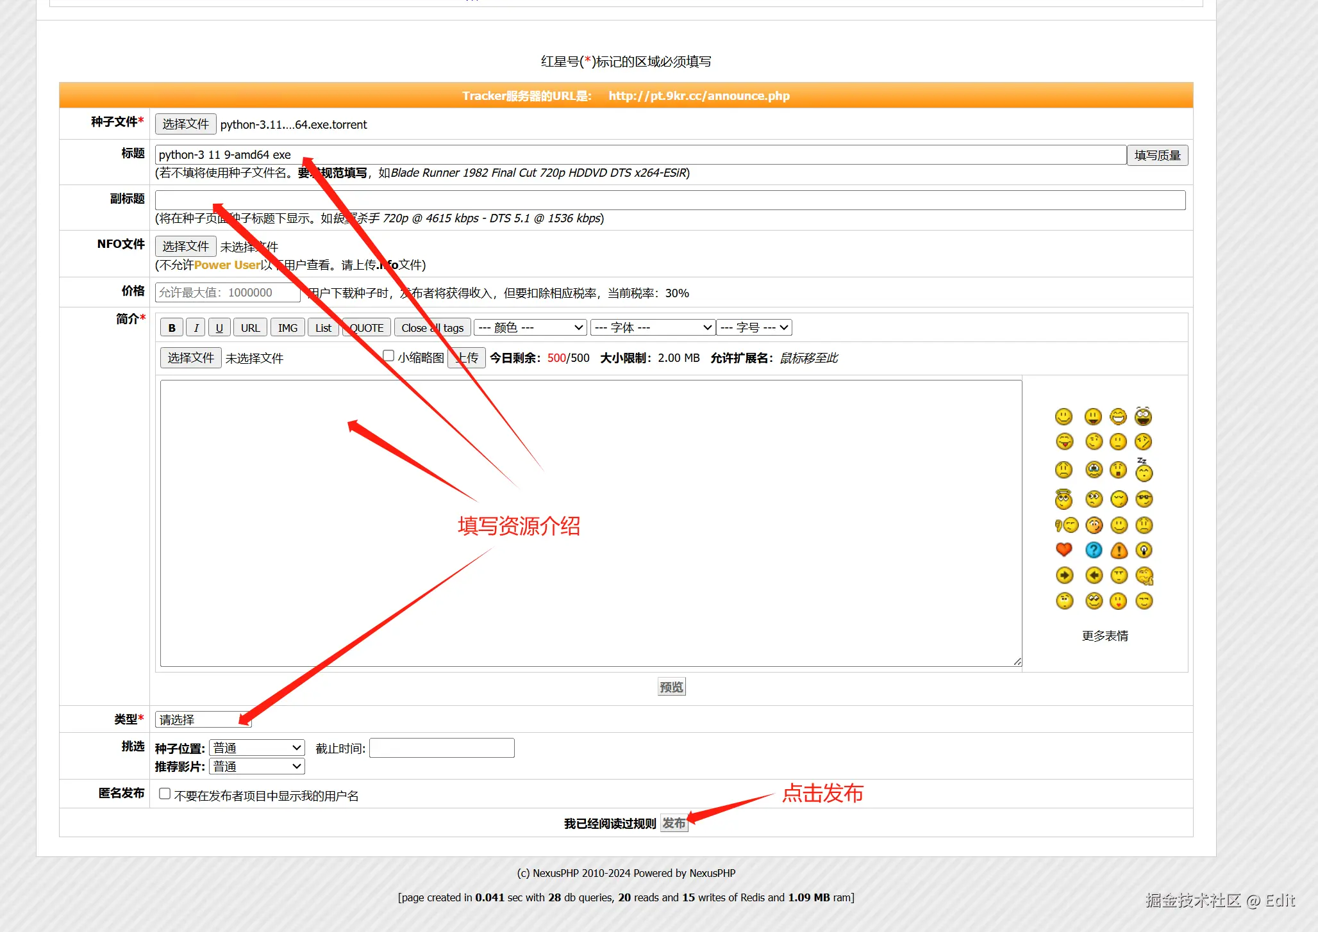1318x932 pixels.
Task: Expand the 推荐影片 dropdown
Action: pyautogui.click(x=256, y=766)
